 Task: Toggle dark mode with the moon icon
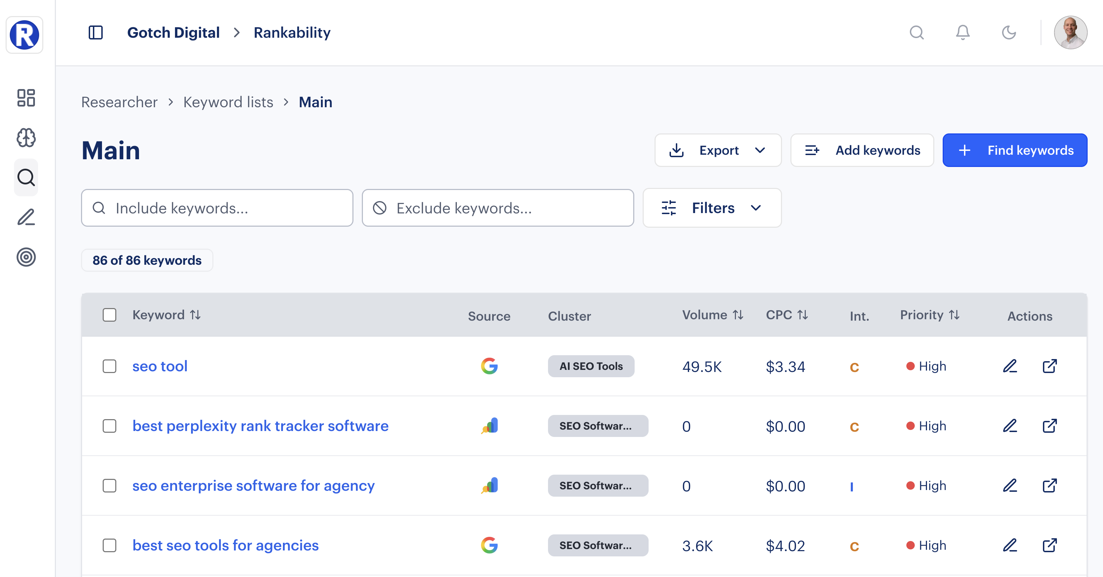(1009, 32)
